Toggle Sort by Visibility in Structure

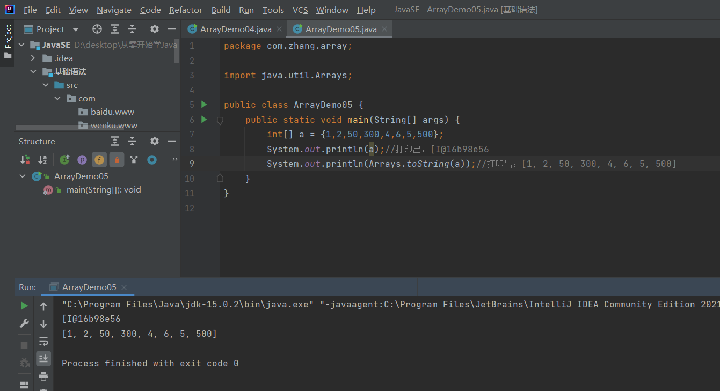(25, 159)
